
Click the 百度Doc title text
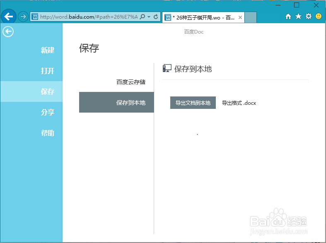(x=194, y=32)
